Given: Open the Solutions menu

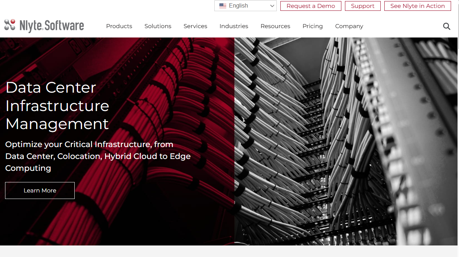Looking at the screenshot, I should click(x=158, y=26).
